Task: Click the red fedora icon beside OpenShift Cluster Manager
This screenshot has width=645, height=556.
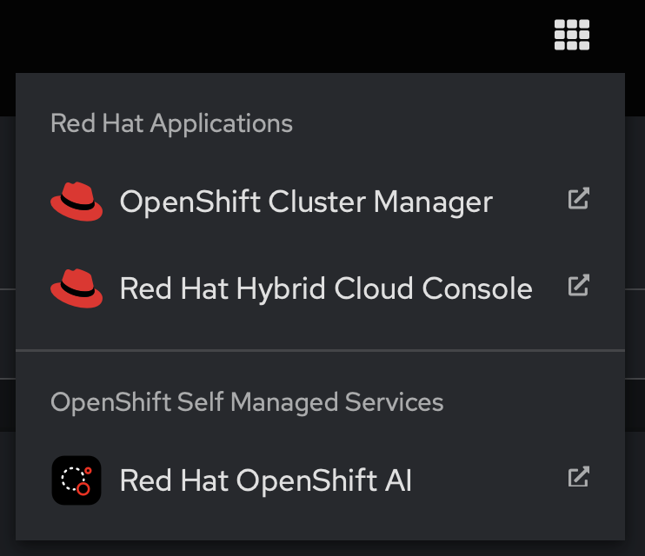Action: point(76,202)
